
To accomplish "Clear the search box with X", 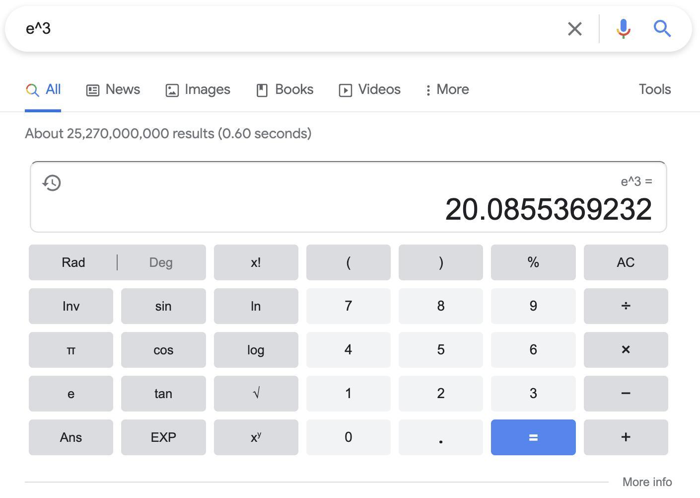I will (x=574, y=29).
